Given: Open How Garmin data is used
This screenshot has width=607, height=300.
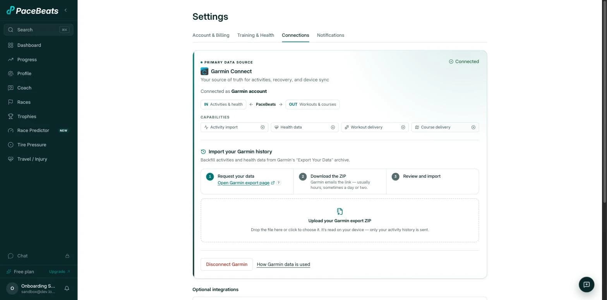Looking at the screenshot, I should [x=283, y=264].
